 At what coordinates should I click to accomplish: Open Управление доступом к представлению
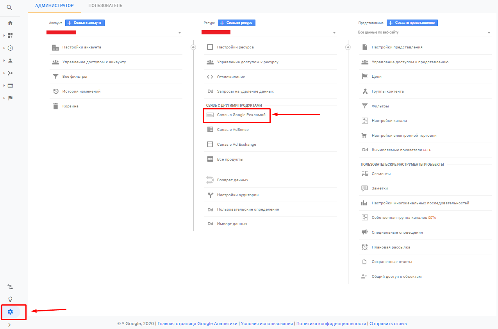410,62
